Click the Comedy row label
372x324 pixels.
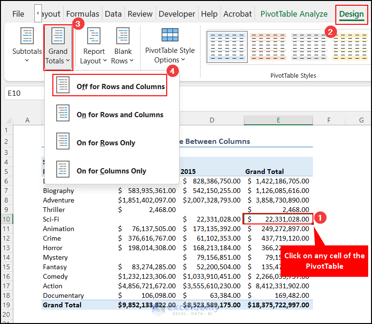tap(55, 276)
